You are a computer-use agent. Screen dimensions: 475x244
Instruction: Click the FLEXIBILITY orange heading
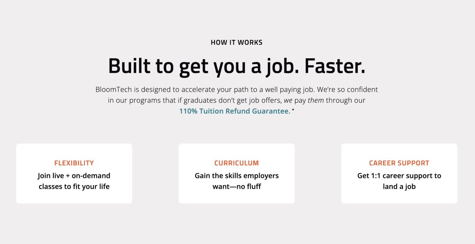tap(74, 163)
